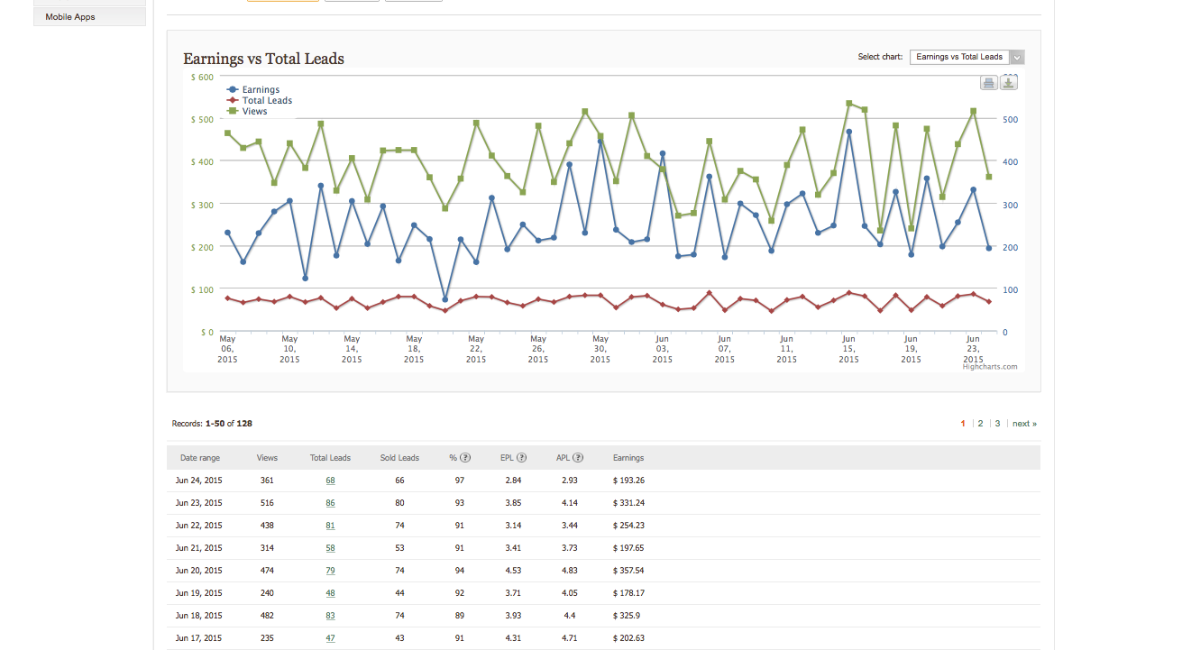Click the Records: 1-50 of 128 text
Screen dimensions: 1182x650
[x=212, y=424]
